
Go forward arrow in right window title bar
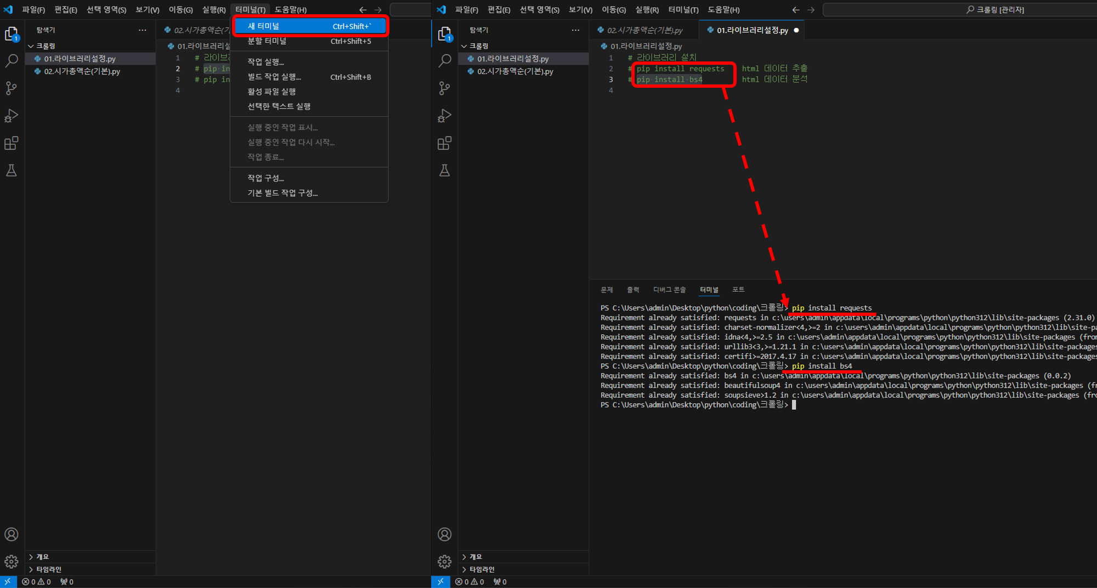811,10
